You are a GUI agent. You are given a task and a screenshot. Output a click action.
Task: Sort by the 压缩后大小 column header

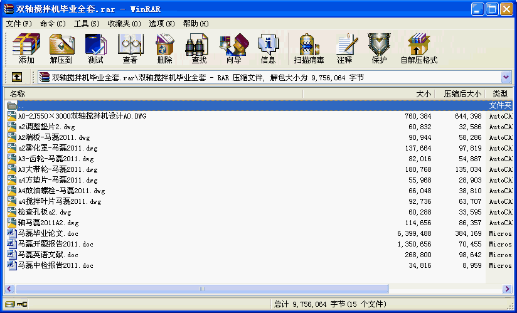tap(461, 94)
